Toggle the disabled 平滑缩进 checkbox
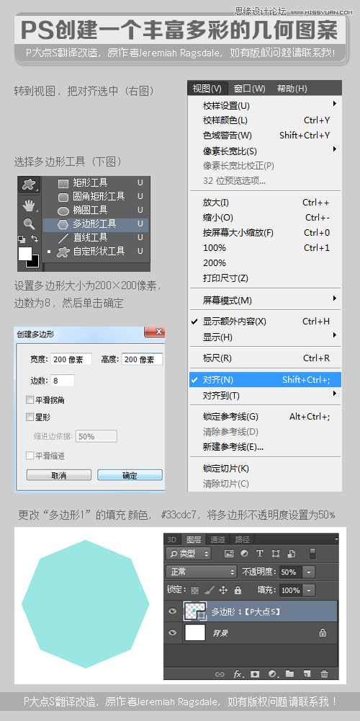The height and width of the screenshot is (721, 360). coord(30,456)
